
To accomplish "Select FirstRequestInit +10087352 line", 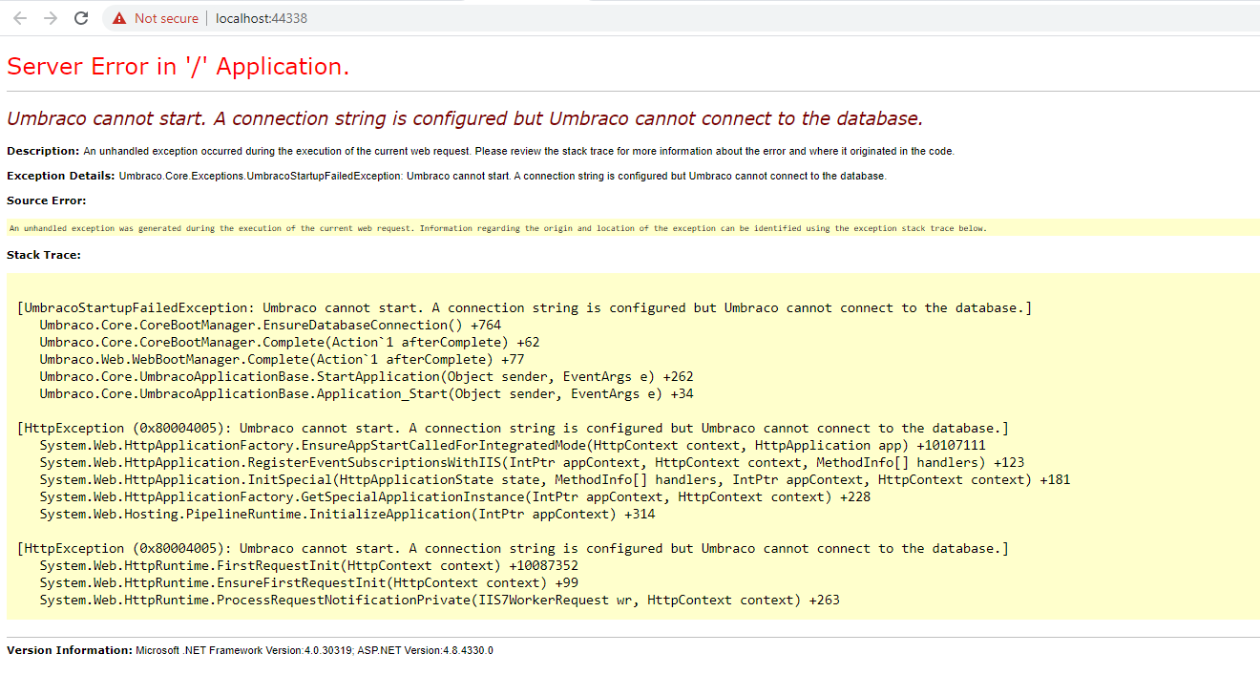I will pos(309,565).
